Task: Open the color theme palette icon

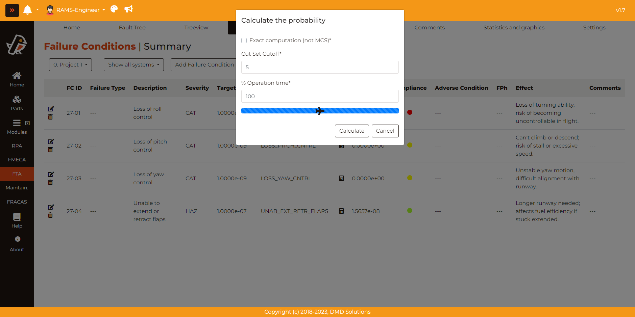Action: click(x=114, y=9)
